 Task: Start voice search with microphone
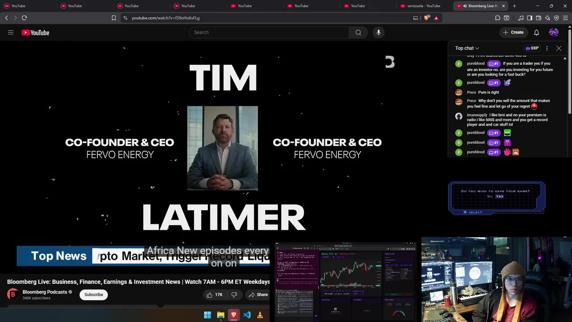[x=379, y=32]
